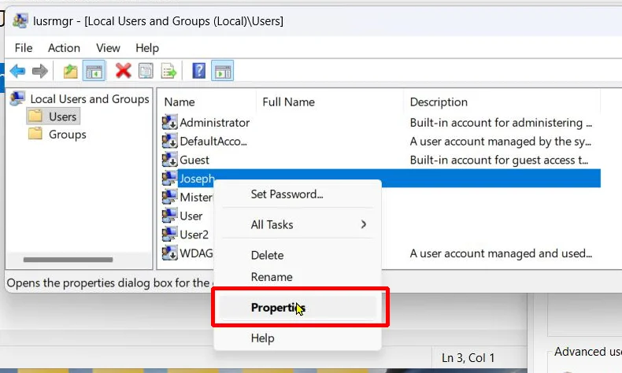This screenshot has height=373, width=622.
Task: Click the blue Back arrow toolbar icon
Action: [17, 71]
